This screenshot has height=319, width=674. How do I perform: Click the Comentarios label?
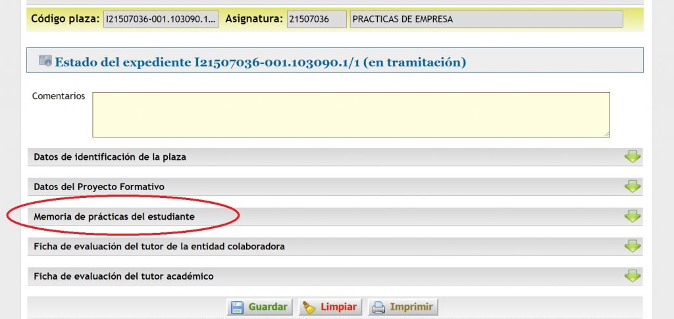(x=59, y=96)
